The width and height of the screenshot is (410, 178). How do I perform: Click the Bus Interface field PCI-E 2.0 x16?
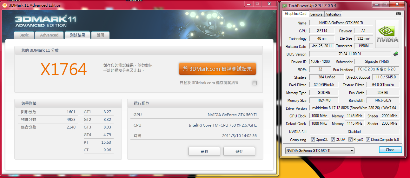(x=377, y=69)
